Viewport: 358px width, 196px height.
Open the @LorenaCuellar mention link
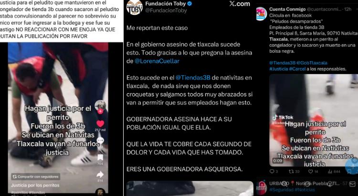coord(157,61)
